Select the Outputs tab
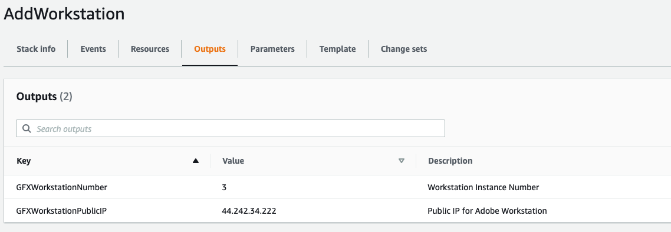The image size is (671, 232). click(x=210, y=49)
